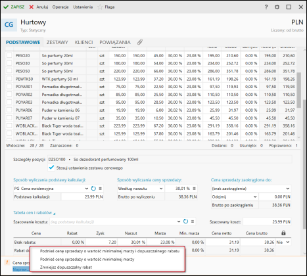307x276 pixels.
Task: Select the PUYAR07 row checkbox
Action: pos(9,118)
